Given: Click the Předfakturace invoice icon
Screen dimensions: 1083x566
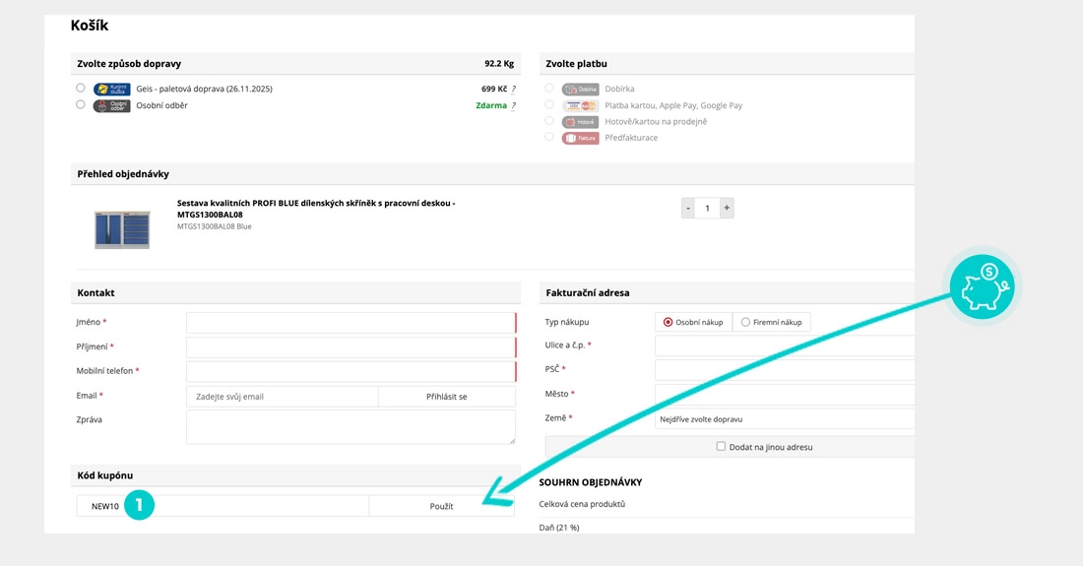Looking at the screenshot, I should (580, 138).
